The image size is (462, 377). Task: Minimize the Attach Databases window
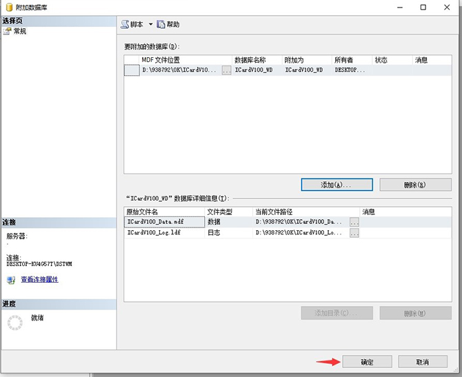[x=400, y=8]
